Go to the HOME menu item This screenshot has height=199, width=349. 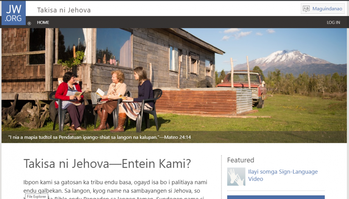(43, 22)
